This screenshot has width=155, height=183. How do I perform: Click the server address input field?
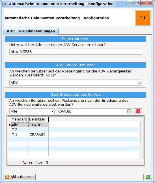[x=76, y=52]
